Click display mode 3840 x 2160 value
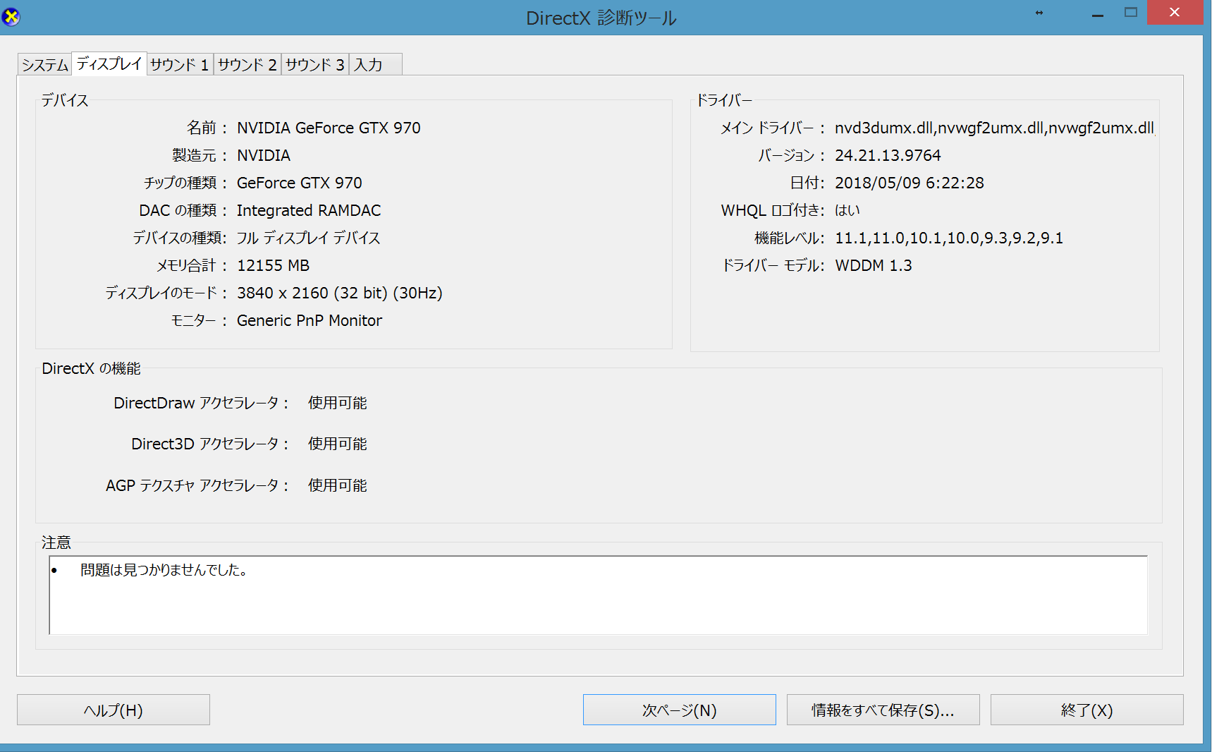The height and width of the screenshot is (752, 1212). pyautogui.click(x=340, y=293)
